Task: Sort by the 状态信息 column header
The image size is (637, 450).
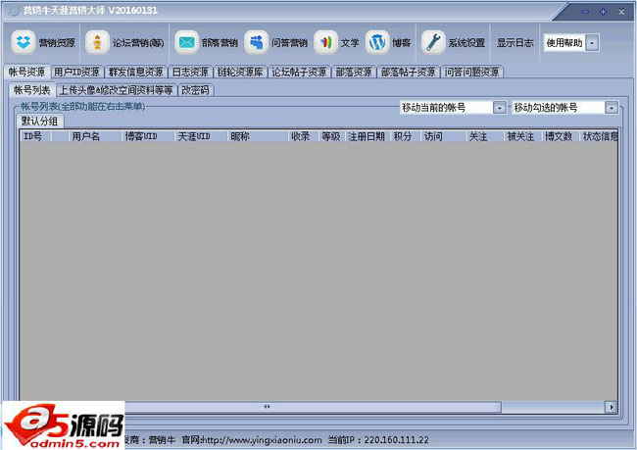Action: tap(599, 136)
